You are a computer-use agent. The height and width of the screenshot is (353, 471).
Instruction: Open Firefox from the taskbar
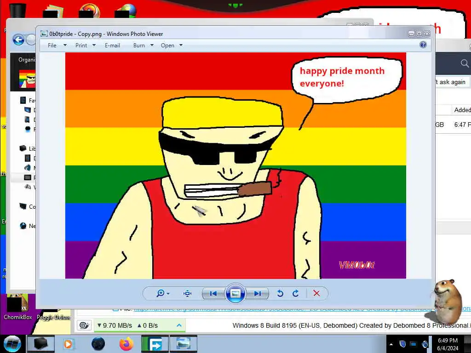pyautogui.click(x=126, y=344)
